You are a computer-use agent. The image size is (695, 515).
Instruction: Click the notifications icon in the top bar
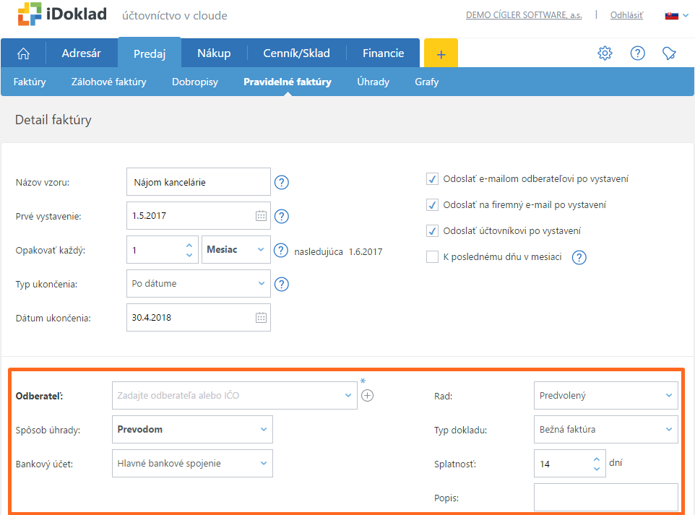(x=670, y=53)
